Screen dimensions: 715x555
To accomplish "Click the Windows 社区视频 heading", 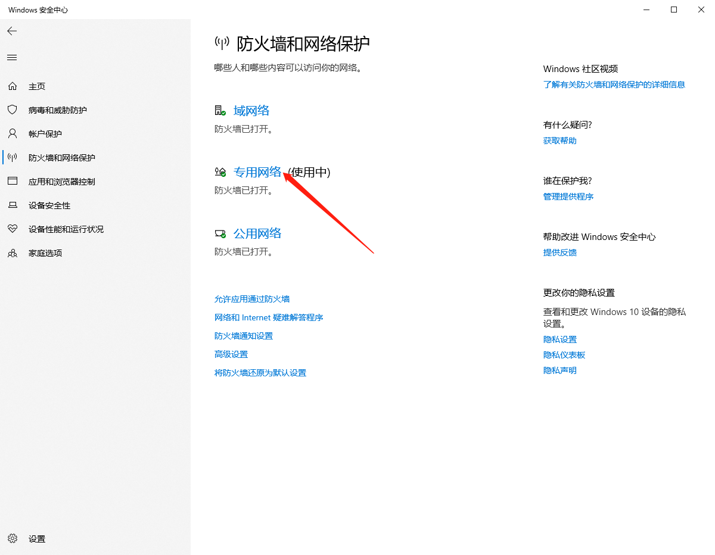I will coord(581,69).
